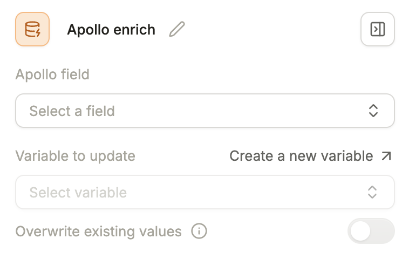The height and width of the screenshot is (259, 409).
Task: Click the pencil icon to rename Apollo enrich
Action: [176, 29]
